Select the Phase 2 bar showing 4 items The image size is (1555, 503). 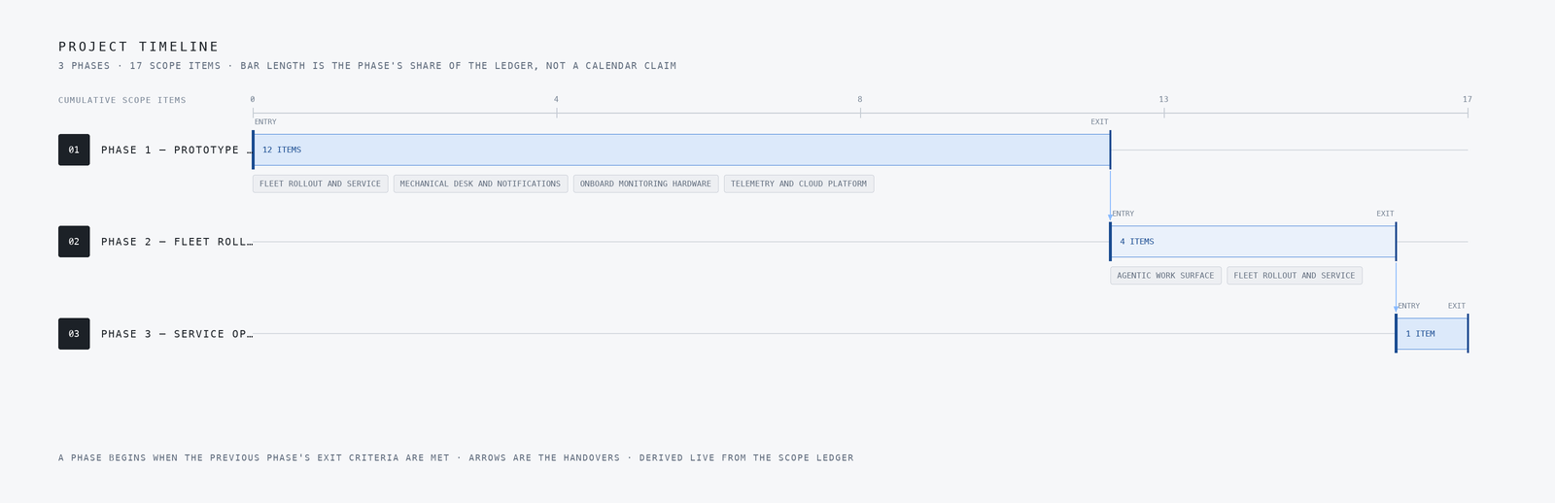1254,242
